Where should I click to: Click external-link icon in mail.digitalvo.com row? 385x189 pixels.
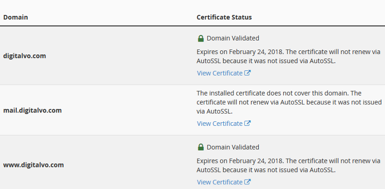(247, 123)
